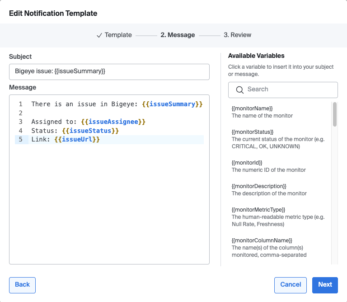Insert the {{monitorStatus}} variable
The image size is (347, 302).
point(253,132)
